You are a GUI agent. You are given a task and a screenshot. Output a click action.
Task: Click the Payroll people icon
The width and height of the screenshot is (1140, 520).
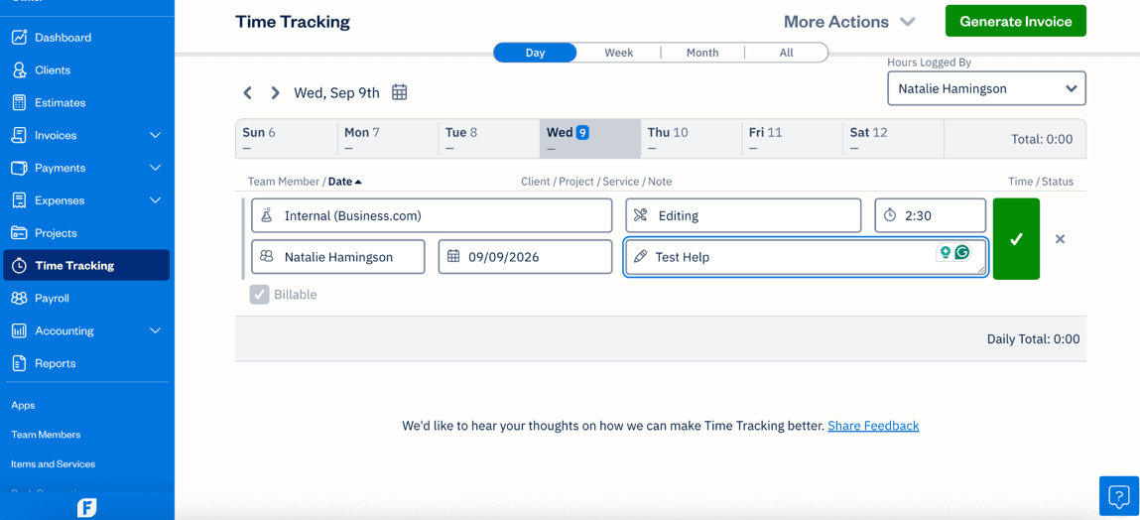pos(20,298)
